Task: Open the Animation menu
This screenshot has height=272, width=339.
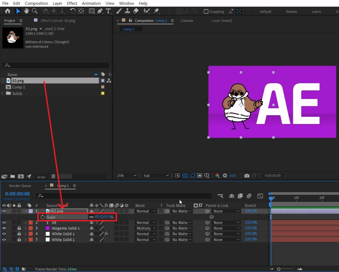Action: 91,3
